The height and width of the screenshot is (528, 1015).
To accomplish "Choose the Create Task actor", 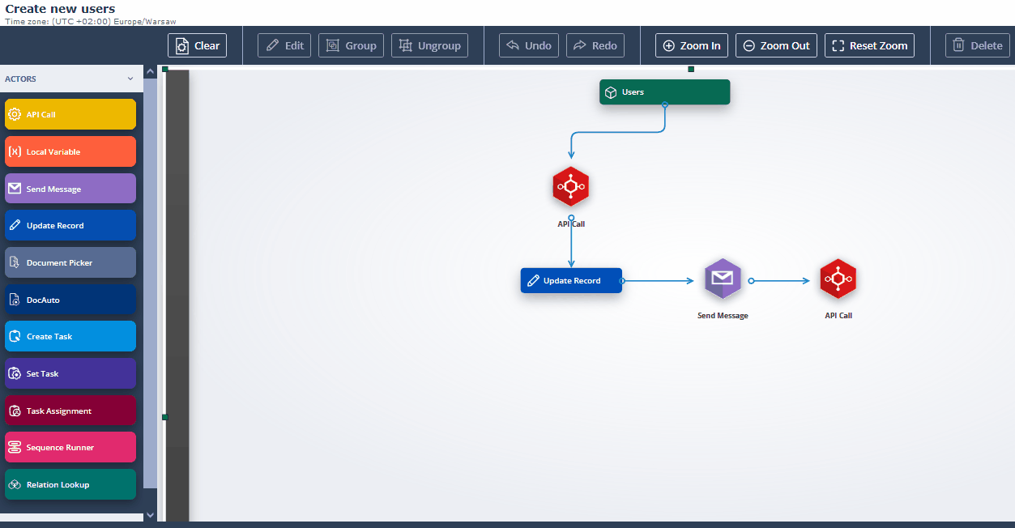I will (x=70, y=336).
